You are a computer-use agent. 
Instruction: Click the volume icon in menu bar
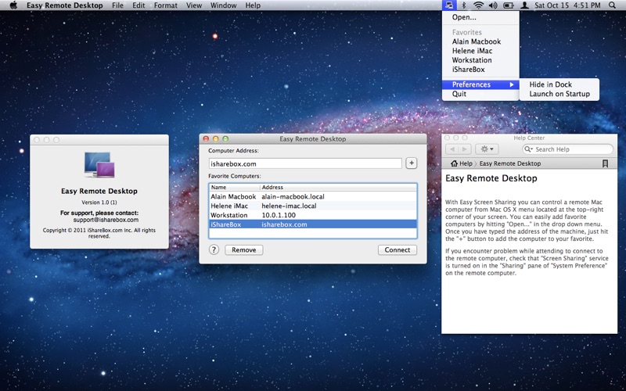(x=493, y=5)
